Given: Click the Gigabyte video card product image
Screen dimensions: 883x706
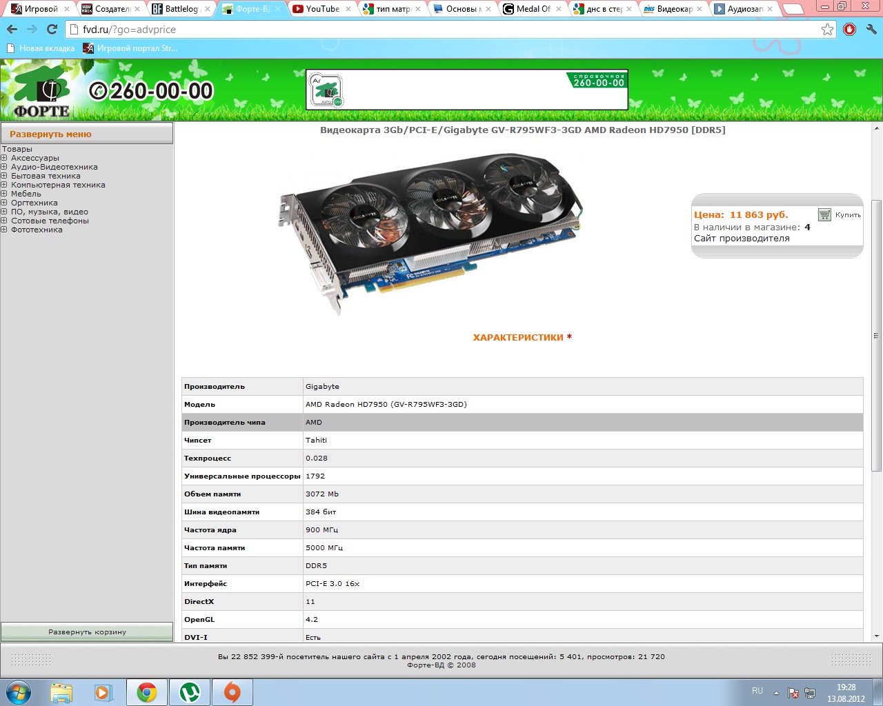Looking at the screenshot, I should point(430,234).
